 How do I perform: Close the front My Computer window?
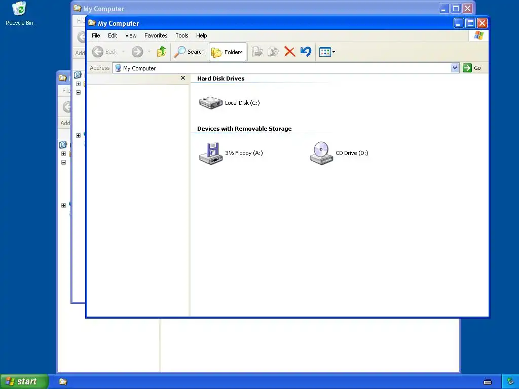point(482,23)
